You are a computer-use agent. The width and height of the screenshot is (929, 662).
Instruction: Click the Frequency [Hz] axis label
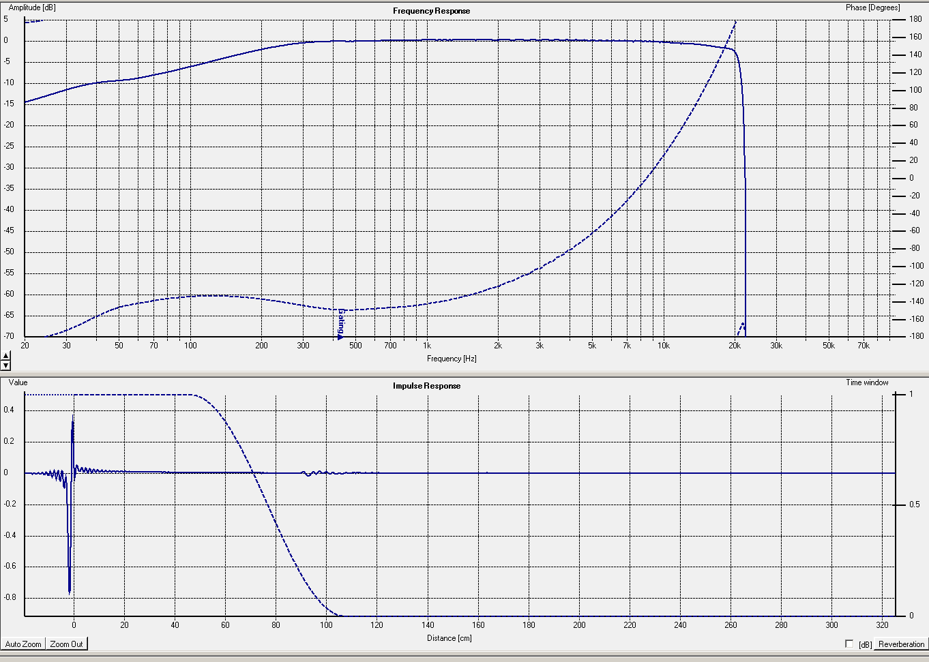452,359
